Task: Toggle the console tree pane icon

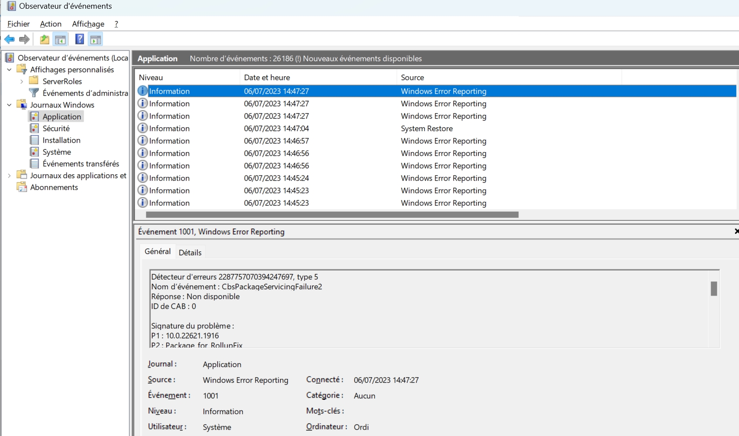Action: (x=60, y=40)
